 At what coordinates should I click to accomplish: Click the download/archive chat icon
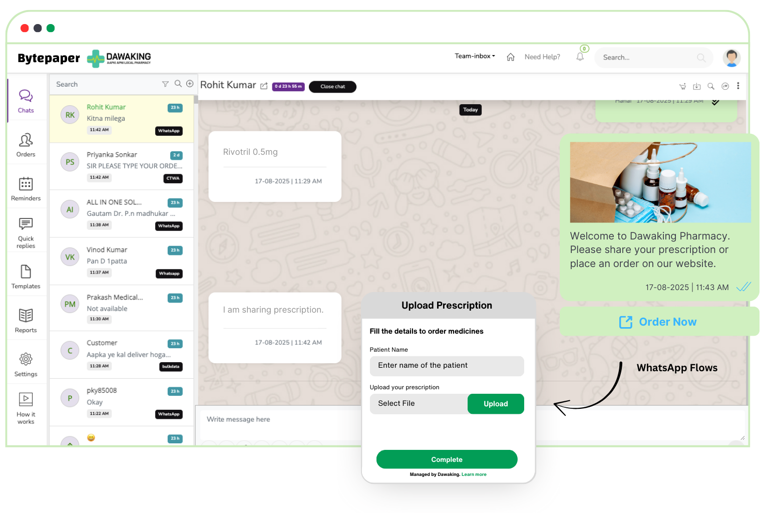pos(696,87)
